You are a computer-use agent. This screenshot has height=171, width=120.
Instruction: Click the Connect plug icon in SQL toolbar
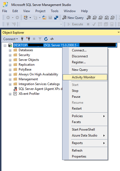(x=8, y=24)
